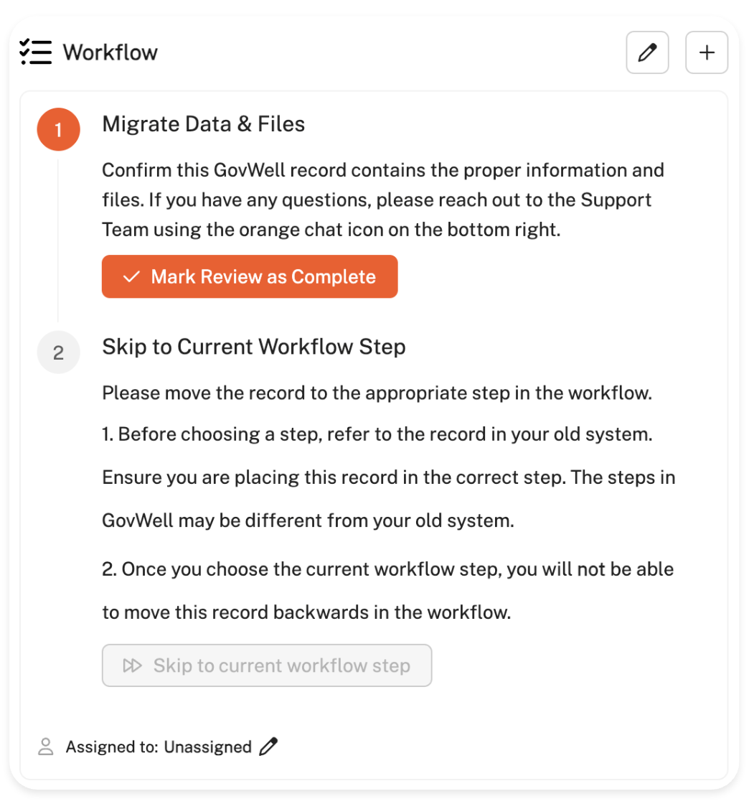Click the Workflow checklist icon

click(x=36, y=52)
